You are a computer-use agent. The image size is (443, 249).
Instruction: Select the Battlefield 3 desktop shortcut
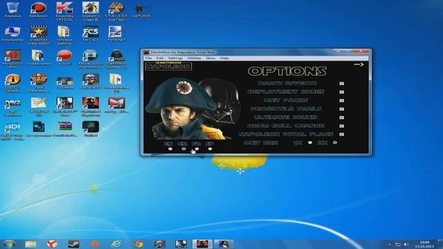(91, 82)
